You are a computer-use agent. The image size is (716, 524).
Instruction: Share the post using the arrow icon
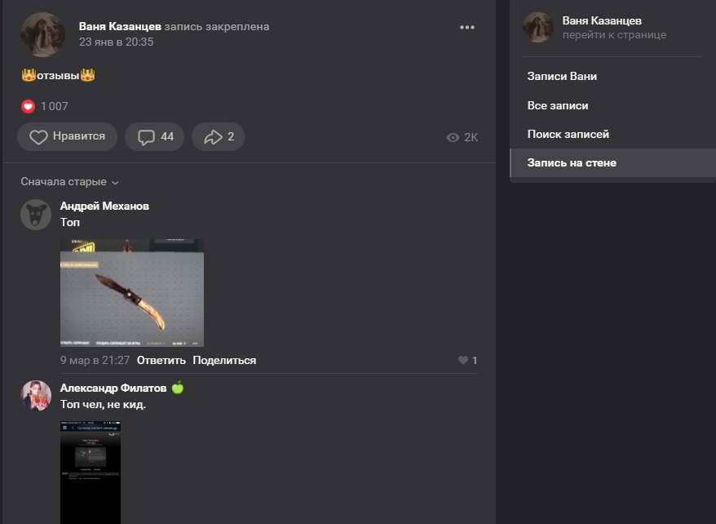(x=219, y=137)
